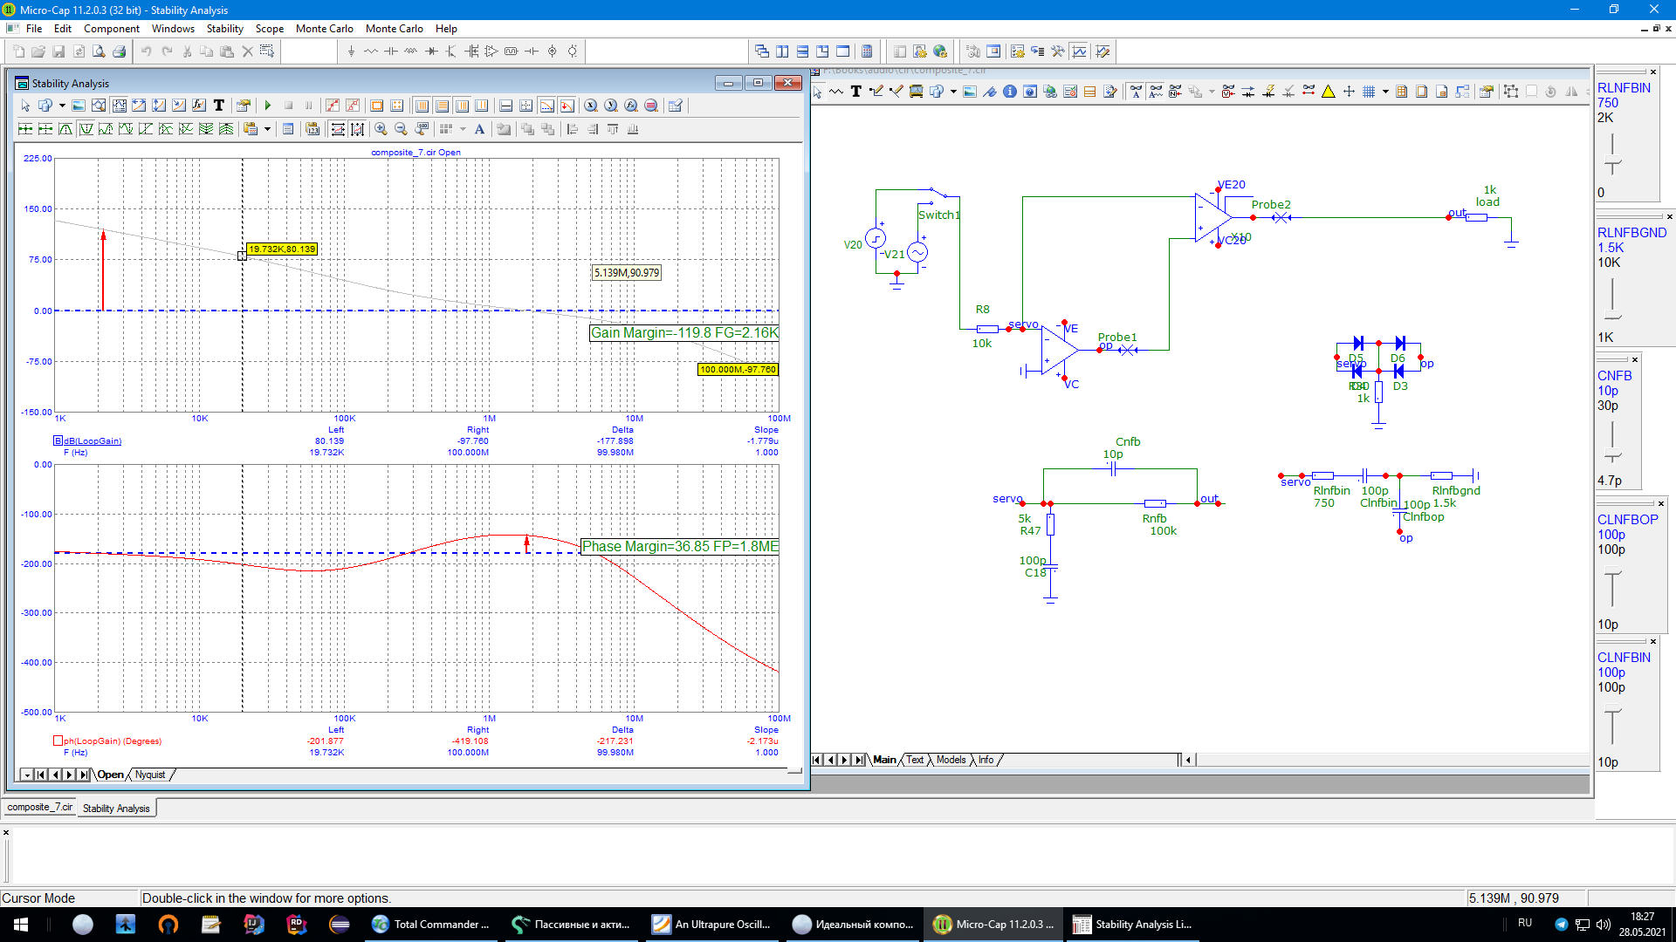Image resolution: width=1676 pixels, height=942 pixels.
Task: Open the Calculator icon in main toolbar
Action: [867, 51]
